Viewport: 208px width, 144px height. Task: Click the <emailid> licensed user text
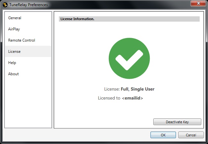pos(132,98)
